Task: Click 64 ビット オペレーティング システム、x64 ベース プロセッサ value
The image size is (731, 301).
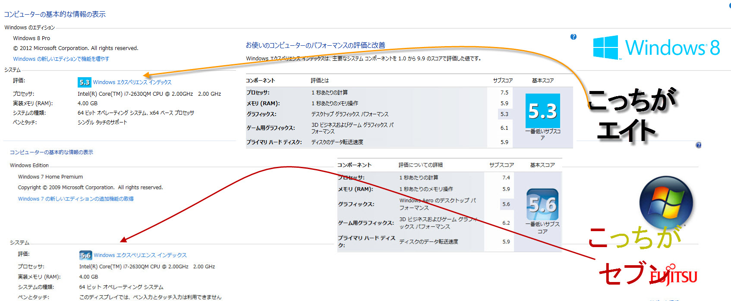Action: 136,113
